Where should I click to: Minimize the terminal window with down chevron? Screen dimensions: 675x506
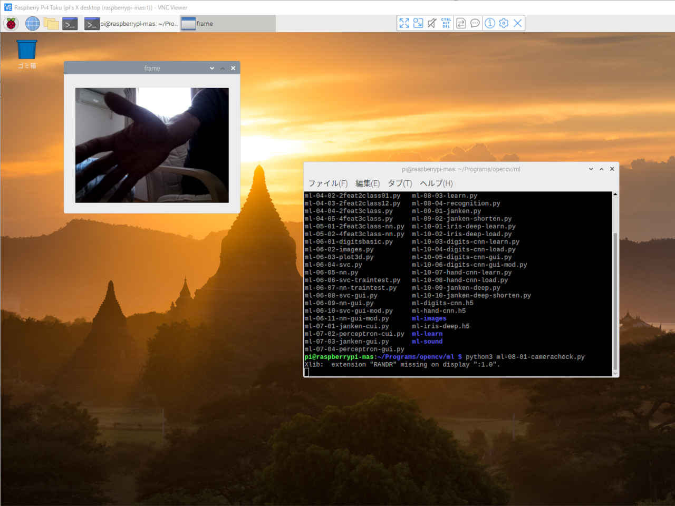[x=591, y=169]
